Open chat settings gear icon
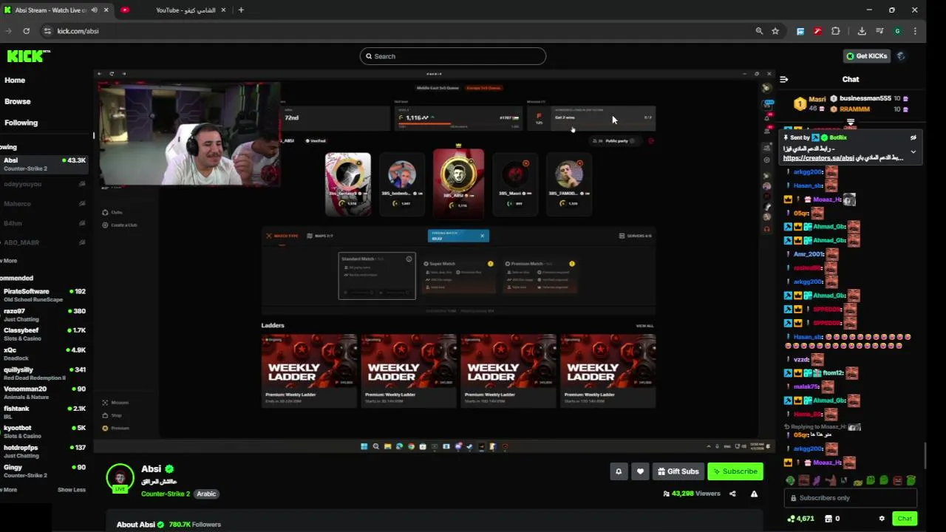The height and width of the screenshot is (532, 946). [881, 519]
